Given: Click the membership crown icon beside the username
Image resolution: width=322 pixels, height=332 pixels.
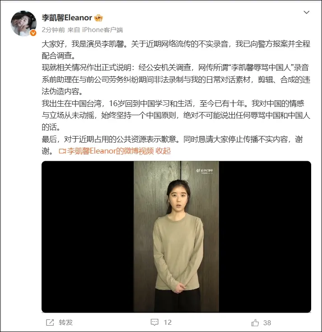Looking at the screenshot, I should coord(98,18).
